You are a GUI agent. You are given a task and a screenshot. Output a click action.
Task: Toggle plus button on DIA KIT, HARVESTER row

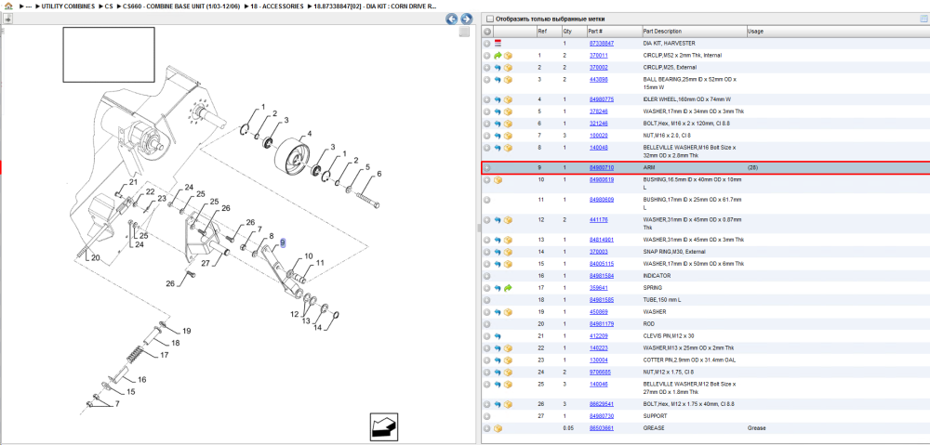[x=487, y=44]
